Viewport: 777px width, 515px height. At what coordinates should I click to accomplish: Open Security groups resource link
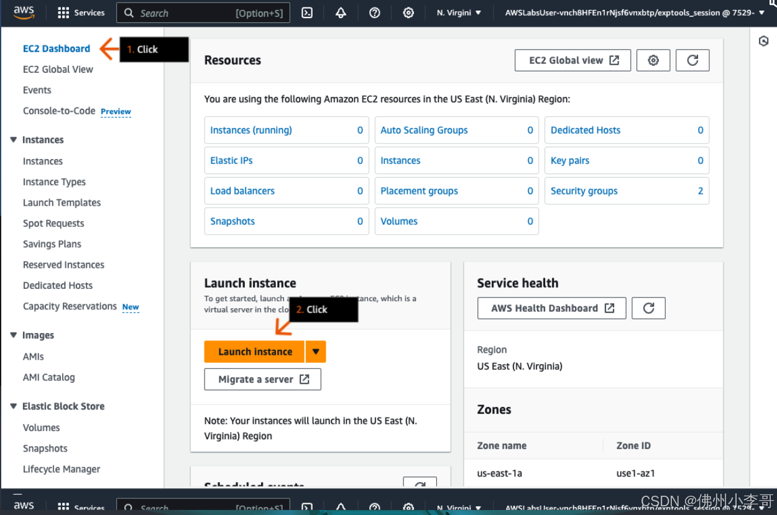584,191
